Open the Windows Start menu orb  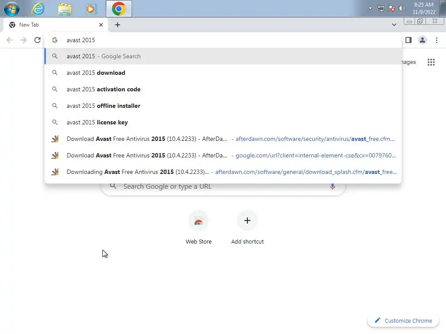tap(12, 8)
